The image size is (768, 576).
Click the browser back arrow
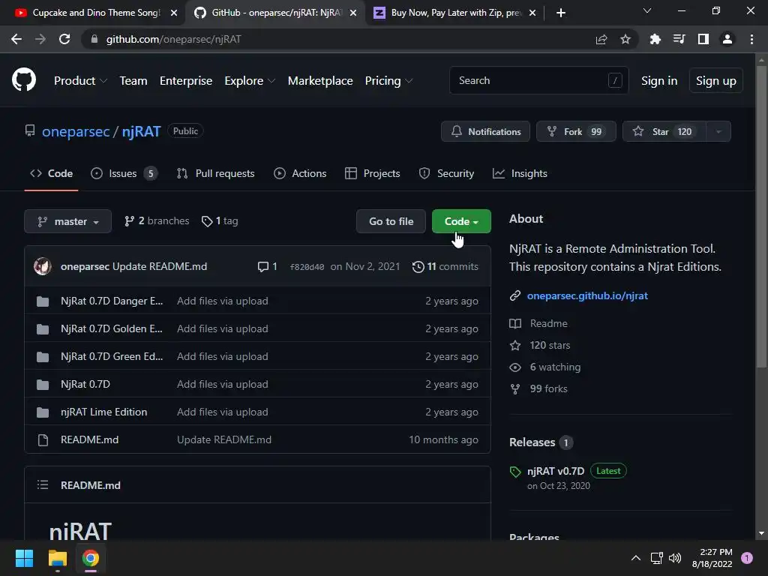click(16, 39)
